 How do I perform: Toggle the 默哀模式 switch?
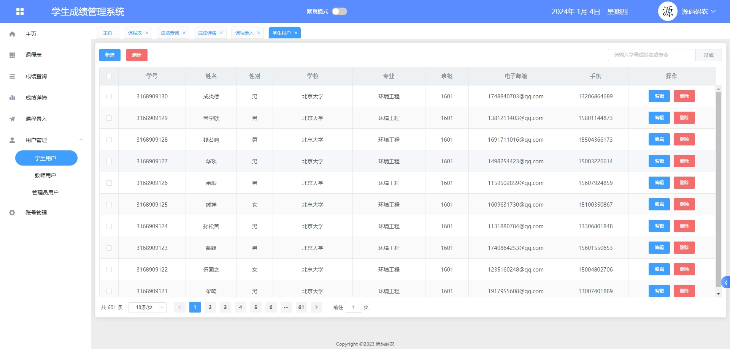point(340,11)
